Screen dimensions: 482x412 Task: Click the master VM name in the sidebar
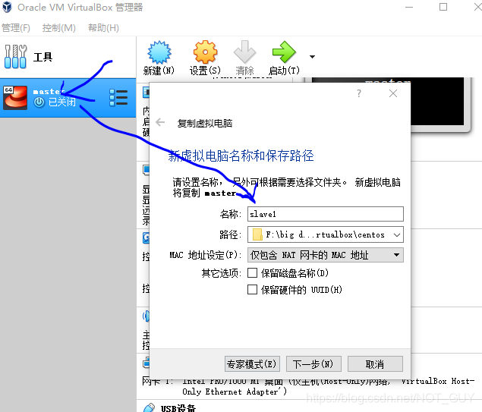(49, 92)
